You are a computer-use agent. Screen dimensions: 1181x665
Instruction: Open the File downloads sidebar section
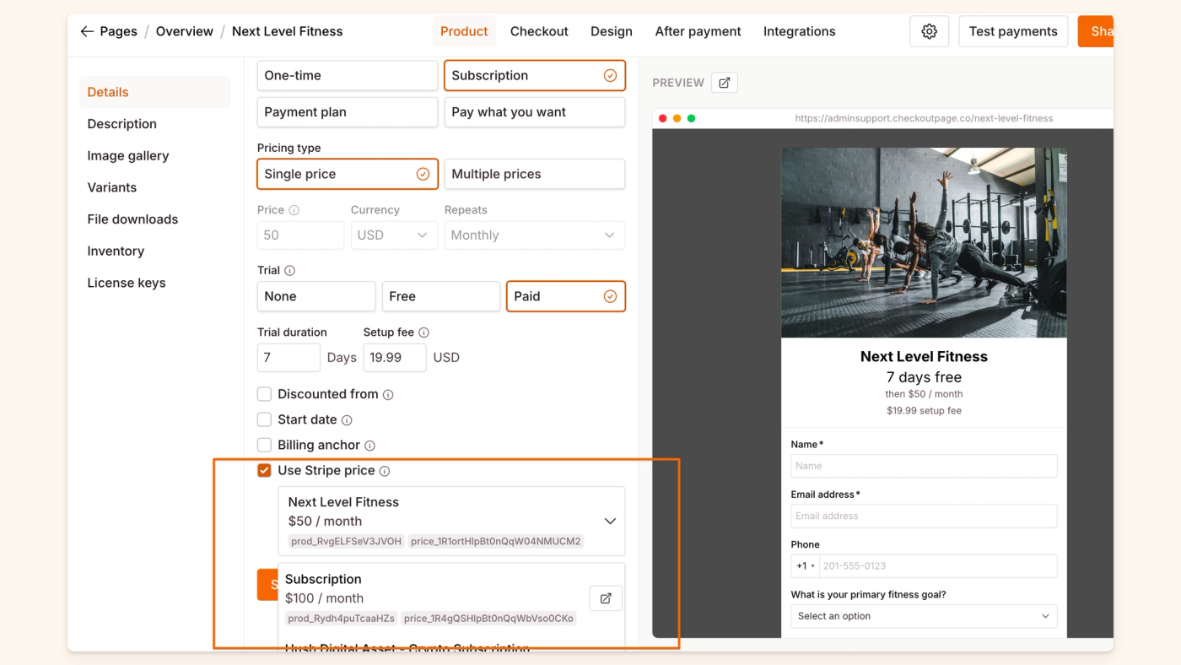pyautogui.click(x=133, y=219)
